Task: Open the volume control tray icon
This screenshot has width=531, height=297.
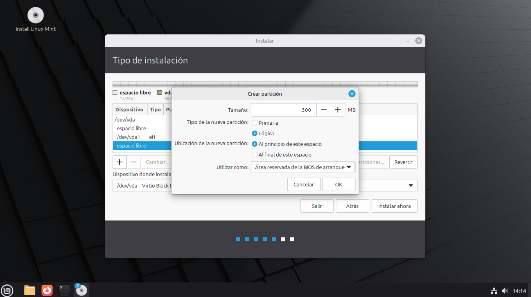Action: [505, 291]
